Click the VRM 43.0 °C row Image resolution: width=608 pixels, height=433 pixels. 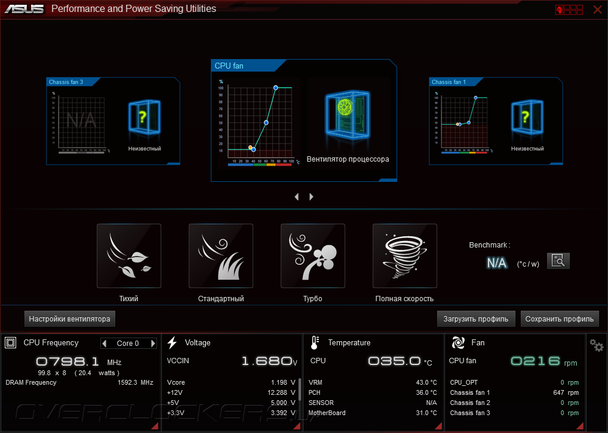click(x=373, y=382)
